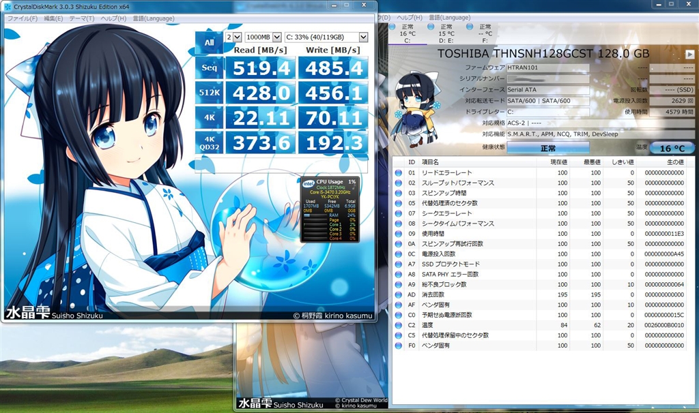Click the 512K read result 428.0
The width and height of the screenshot is (699, 413).
click(x=261, y=93)
